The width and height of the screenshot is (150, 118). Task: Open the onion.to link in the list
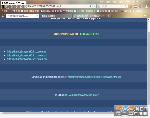coord(26,51)
